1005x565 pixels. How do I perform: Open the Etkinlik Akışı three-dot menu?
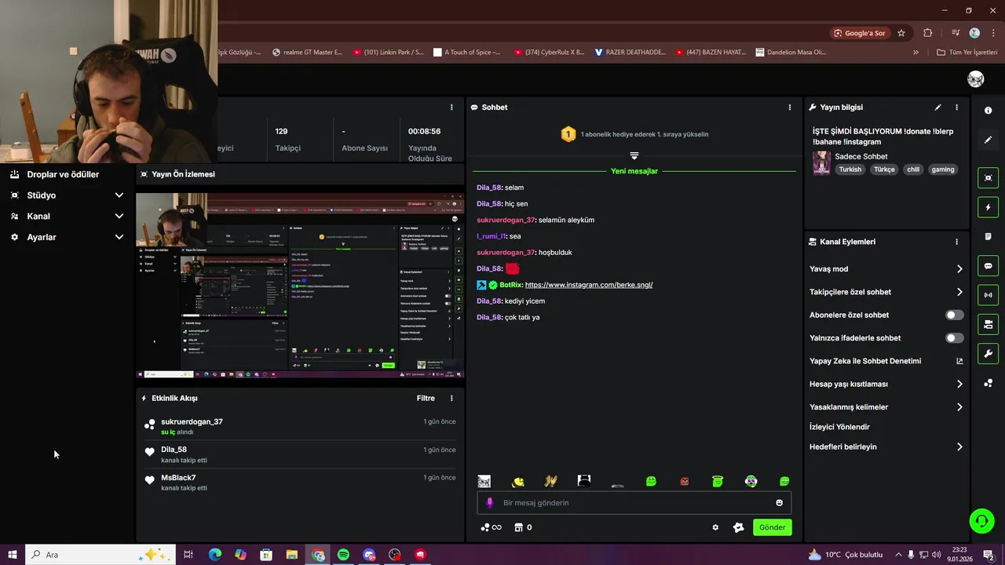(451, 398)
